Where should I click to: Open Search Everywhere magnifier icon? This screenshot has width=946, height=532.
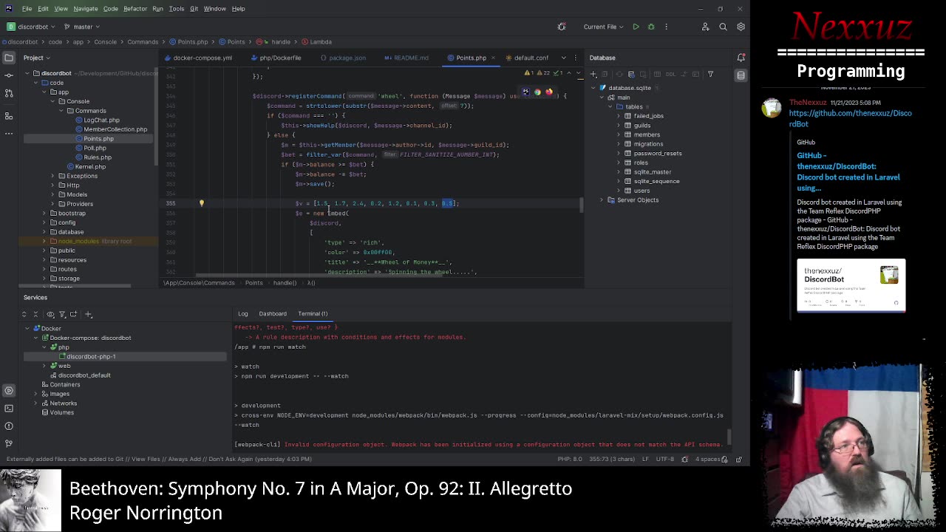[x=723, y=27]
